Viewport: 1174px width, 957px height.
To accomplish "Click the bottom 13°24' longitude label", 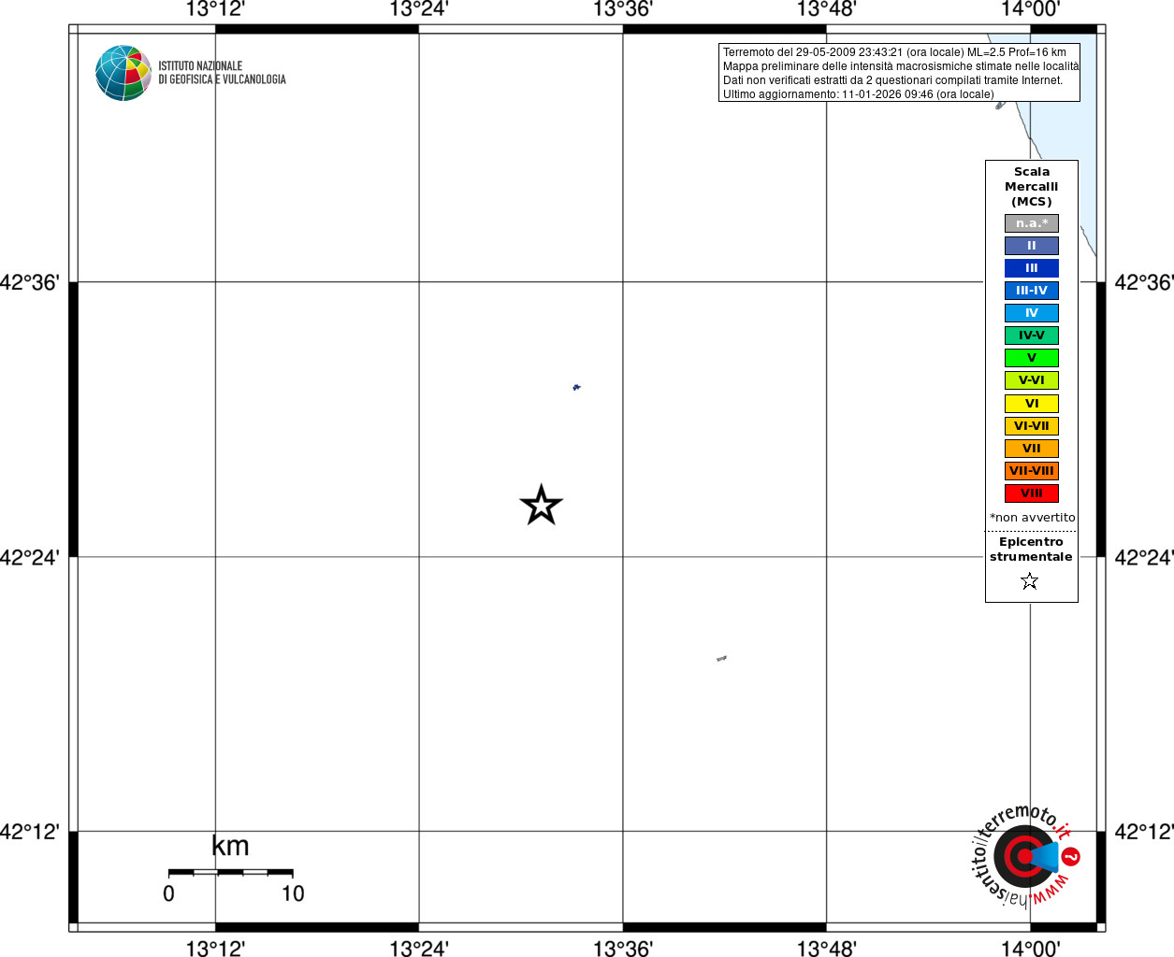I will click(x=419, y=949).
